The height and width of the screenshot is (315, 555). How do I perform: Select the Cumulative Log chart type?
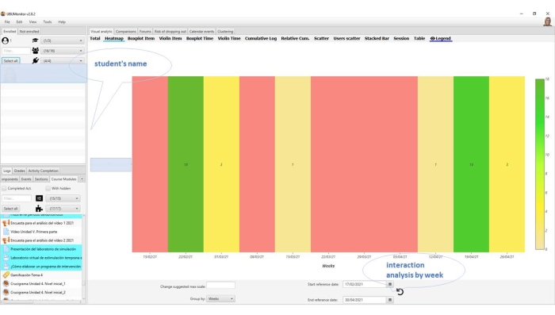[x=261, y=38]
